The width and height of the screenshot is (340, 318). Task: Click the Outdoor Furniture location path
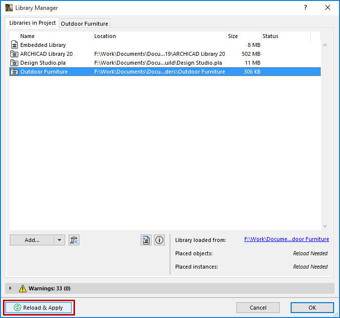point(159,72)
